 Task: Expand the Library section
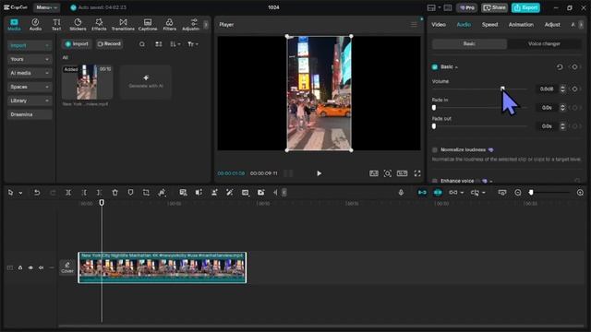pyautogui.click(x=30, y=101)
